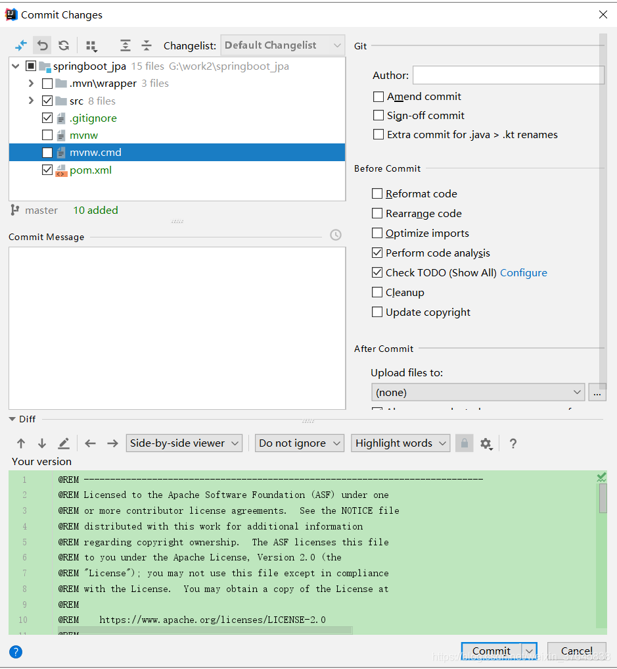The width and height of the screenshot is (617, 669).
Task: Select the mvnw.cmd file row
Action: [177, 153]
